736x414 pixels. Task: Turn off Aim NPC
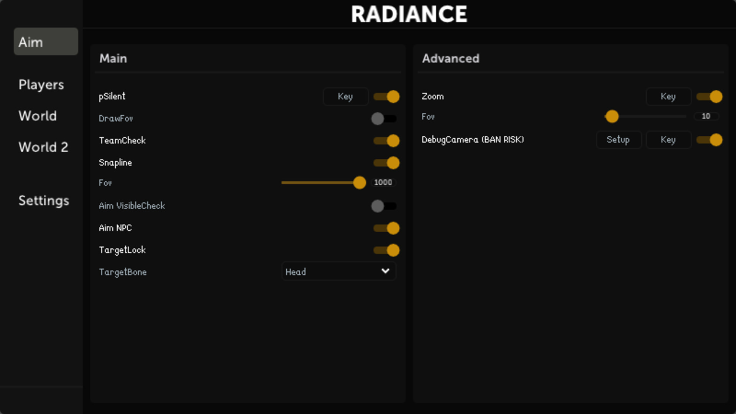(386, 228)
